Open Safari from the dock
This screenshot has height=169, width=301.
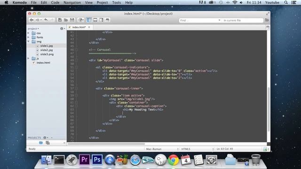point(135,160)
